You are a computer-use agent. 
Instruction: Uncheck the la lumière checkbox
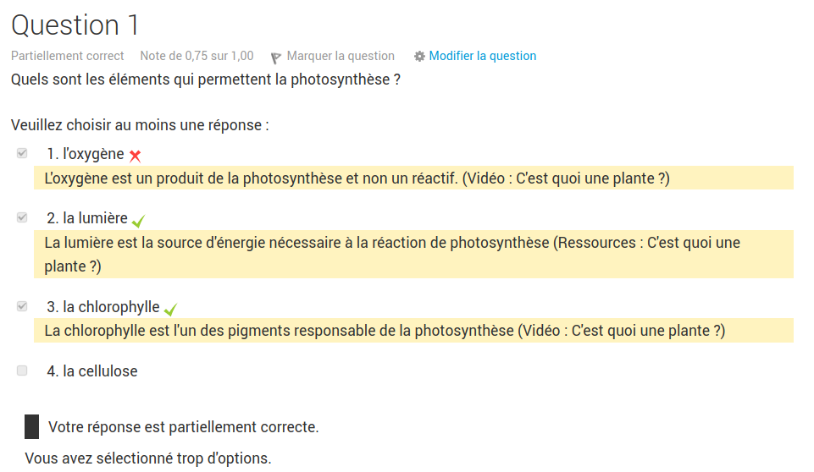[22, 217]
